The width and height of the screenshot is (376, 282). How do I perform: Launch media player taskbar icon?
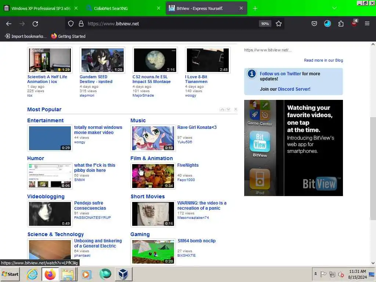pyautogui.click(x=86, y=274)
